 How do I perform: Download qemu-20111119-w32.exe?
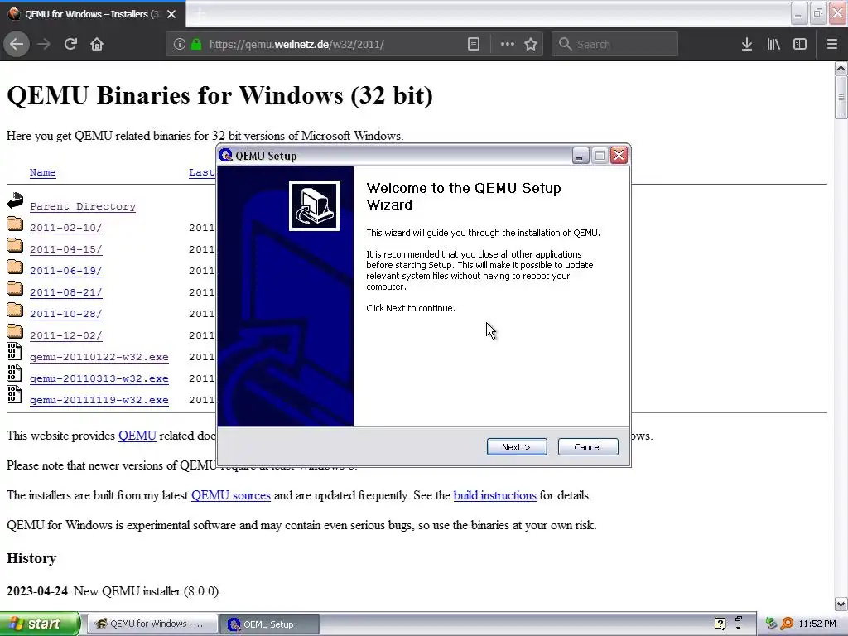click(99, 400)
